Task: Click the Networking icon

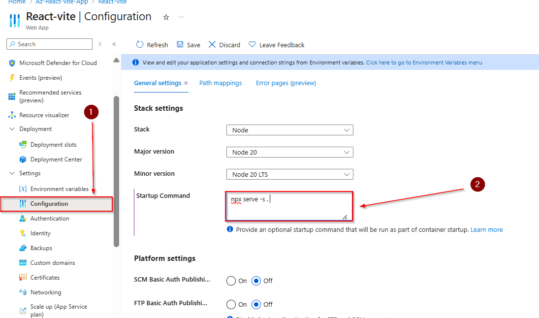Action: tap(23, 292)
